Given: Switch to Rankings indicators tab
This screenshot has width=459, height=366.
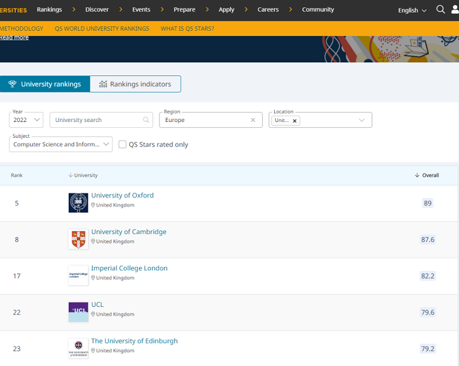Looking at the screenshot, I should pos(135,84).
